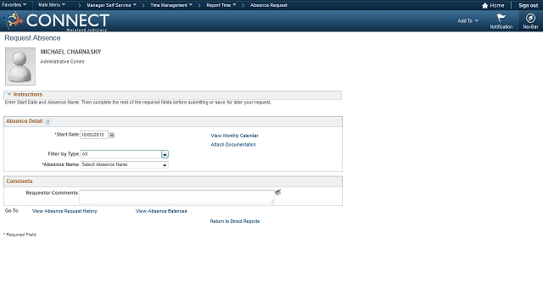Click the Request Absence heading

click(x=32, y=38)
